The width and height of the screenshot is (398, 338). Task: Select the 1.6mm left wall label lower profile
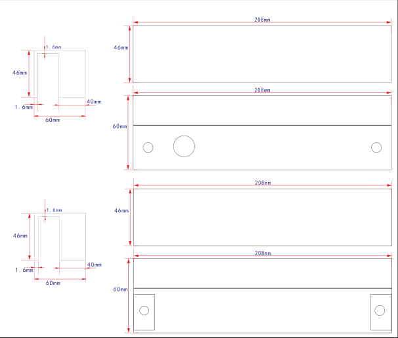(x=24, y=270)
